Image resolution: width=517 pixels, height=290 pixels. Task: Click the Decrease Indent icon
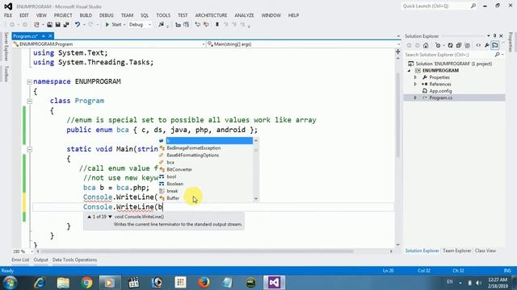[178, 25]
